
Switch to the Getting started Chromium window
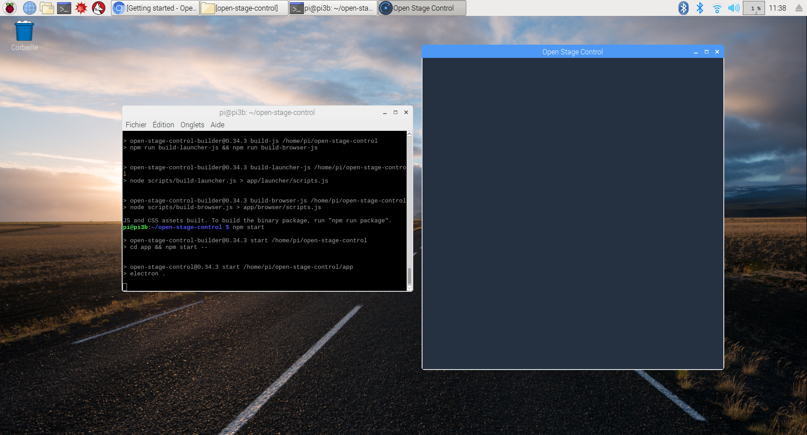155,8
